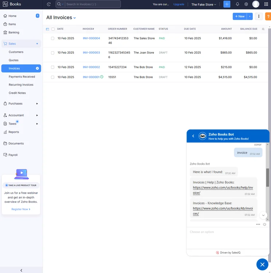
Task: Close the chat widget with X button
Action: (x=262, y=265)
